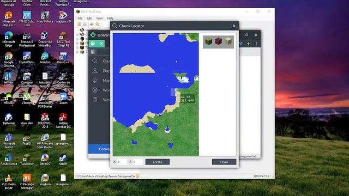Click the search magnifier toolbar icon in MCC ToolChest
Image resolution: width=349 pixels, height=196 pixels.
98,24
